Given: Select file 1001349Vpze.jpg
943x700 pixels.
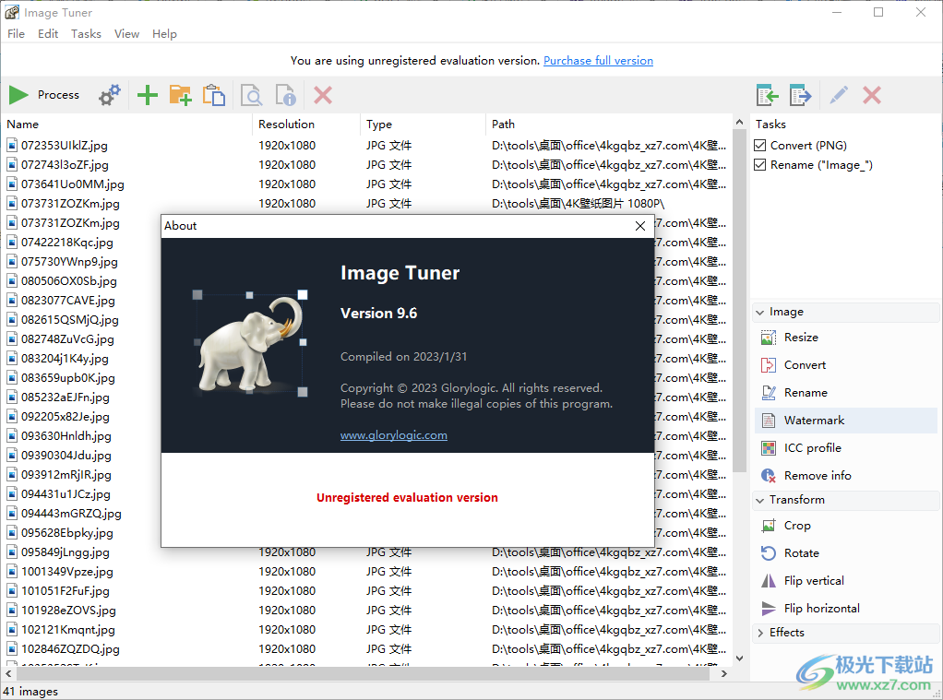Looking at the screenshot, I should click(x=67, y=571).
